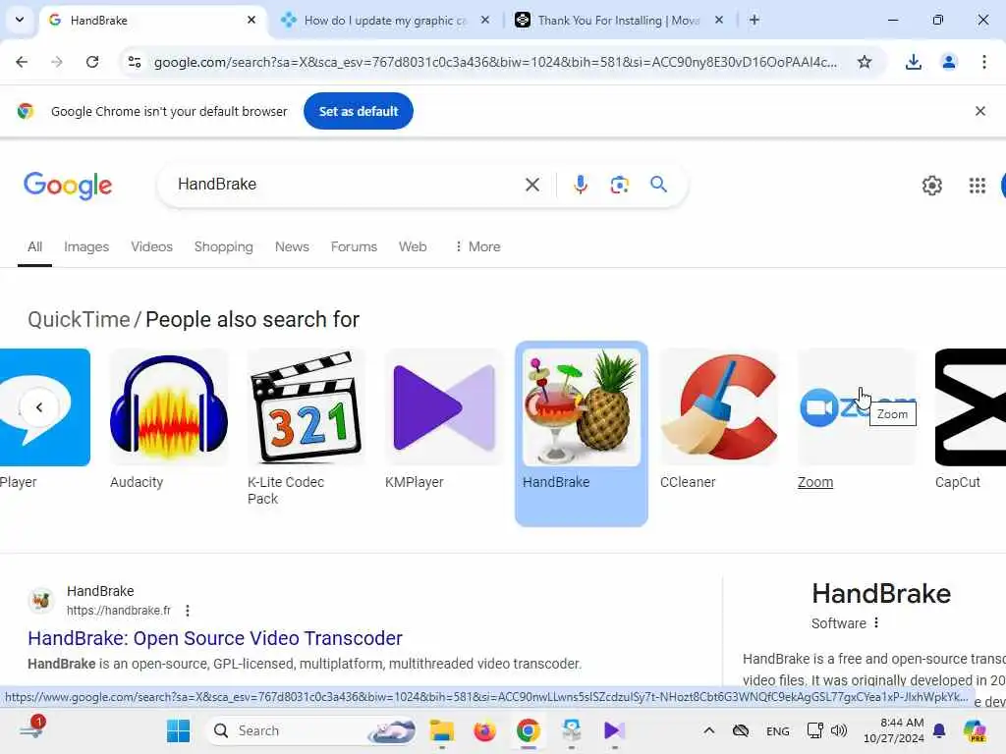Viewport: 1006px width, 754px height.
Task: Switch to the Web results tab
Action: coord(413,246)
